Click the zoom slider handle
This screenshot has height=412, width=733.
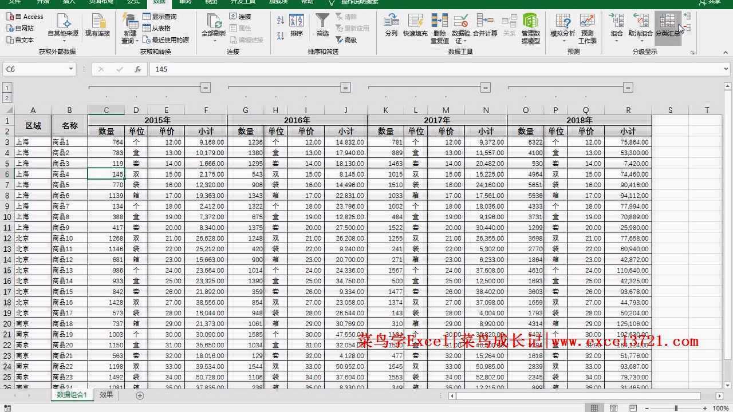[676, 408]
